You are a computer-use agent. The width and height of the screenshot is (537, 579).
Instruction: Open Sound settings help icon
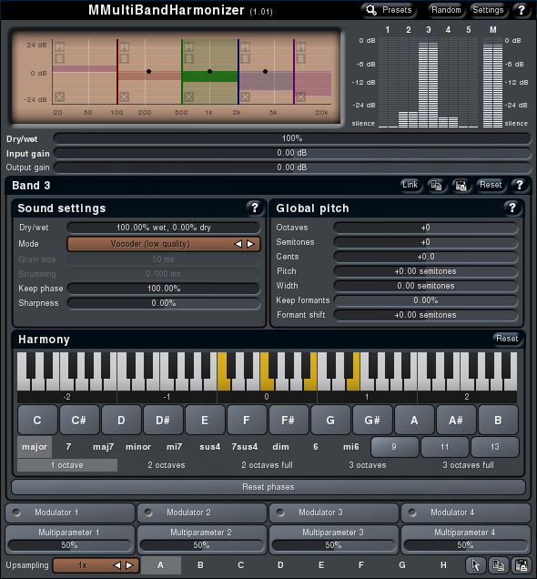pos(255,208)
